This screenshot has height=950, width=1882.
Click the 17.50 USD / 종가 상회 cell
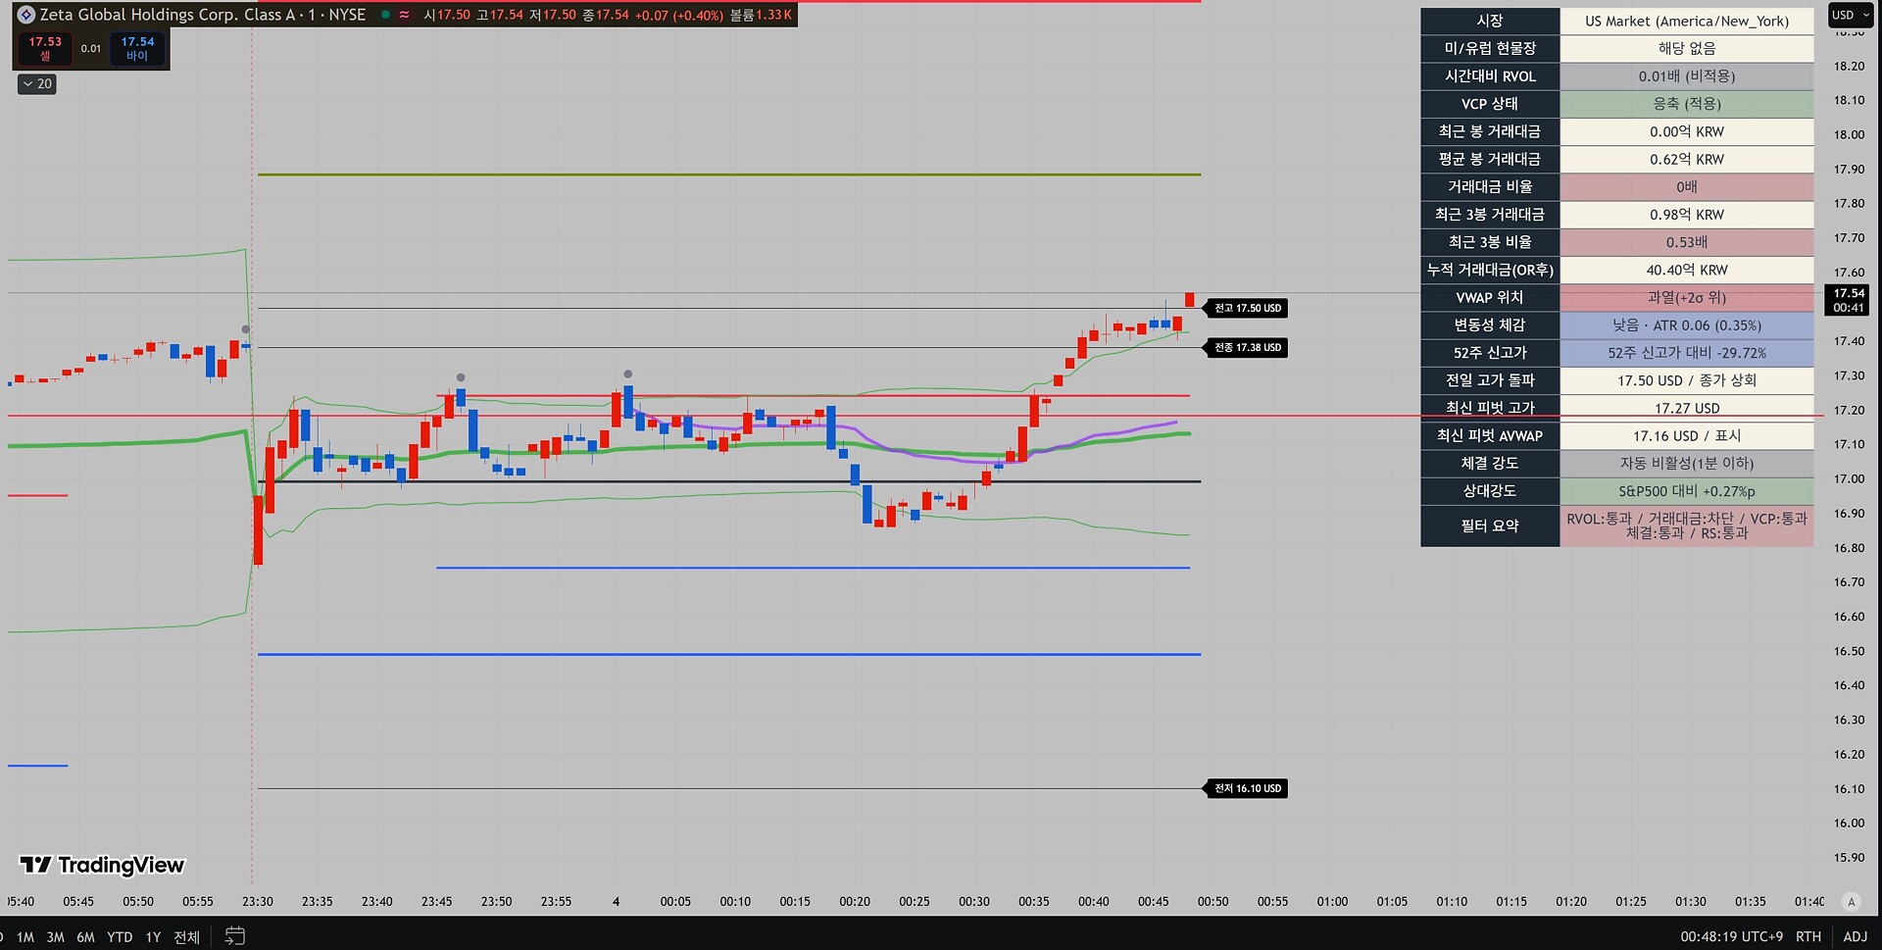(x=1687, y=380)
